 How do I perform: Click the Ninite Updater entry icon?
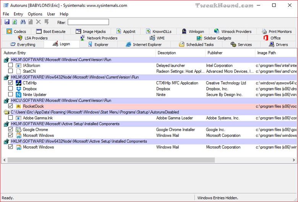pos(18,95)
